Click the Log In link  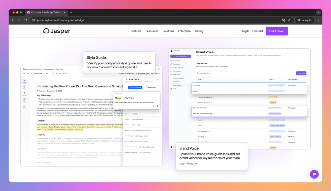[246, 31]
